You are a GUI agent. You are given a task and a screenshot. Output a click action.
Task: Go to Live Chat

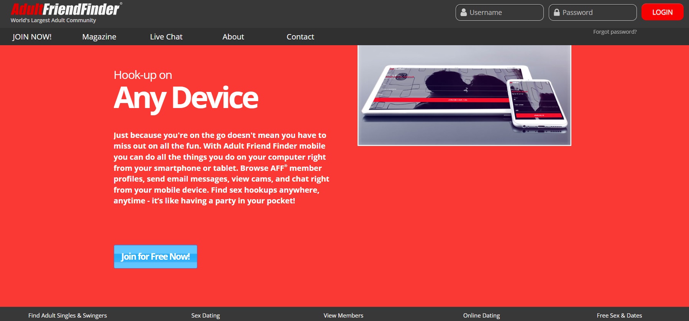pos(166,37)
